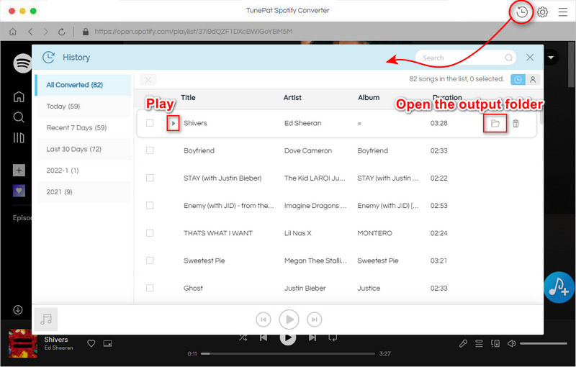Toggle picture-in-picture icon in Spotify bar
Screen dimensions: 576x367
(107, 343)
